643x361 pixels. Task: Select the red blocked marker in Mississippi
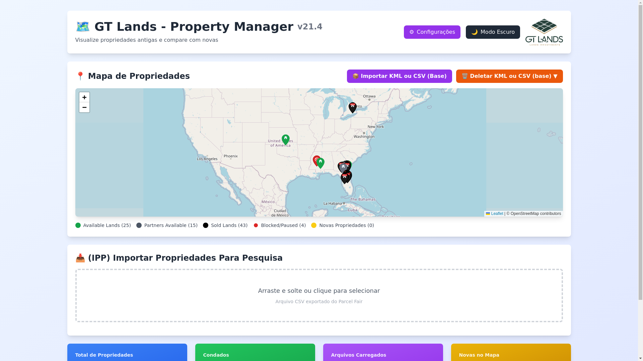tap(316, 160)
